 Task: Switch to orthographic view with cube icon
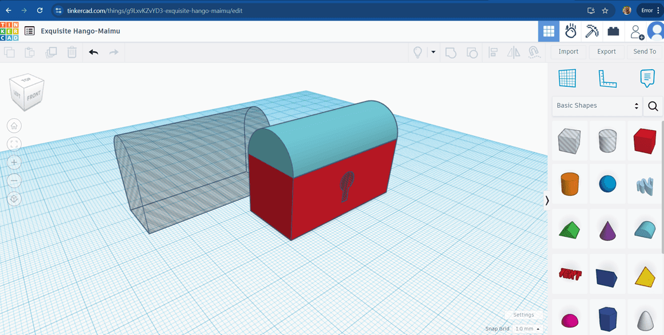pyautogui.click(x=14, y=199)
